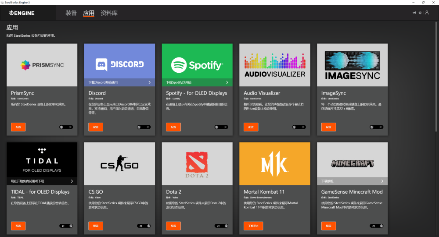Image resolution: width=439 pixels, height=237 pixels.
Task: Open the user account icon
Action: coord(427,13)
